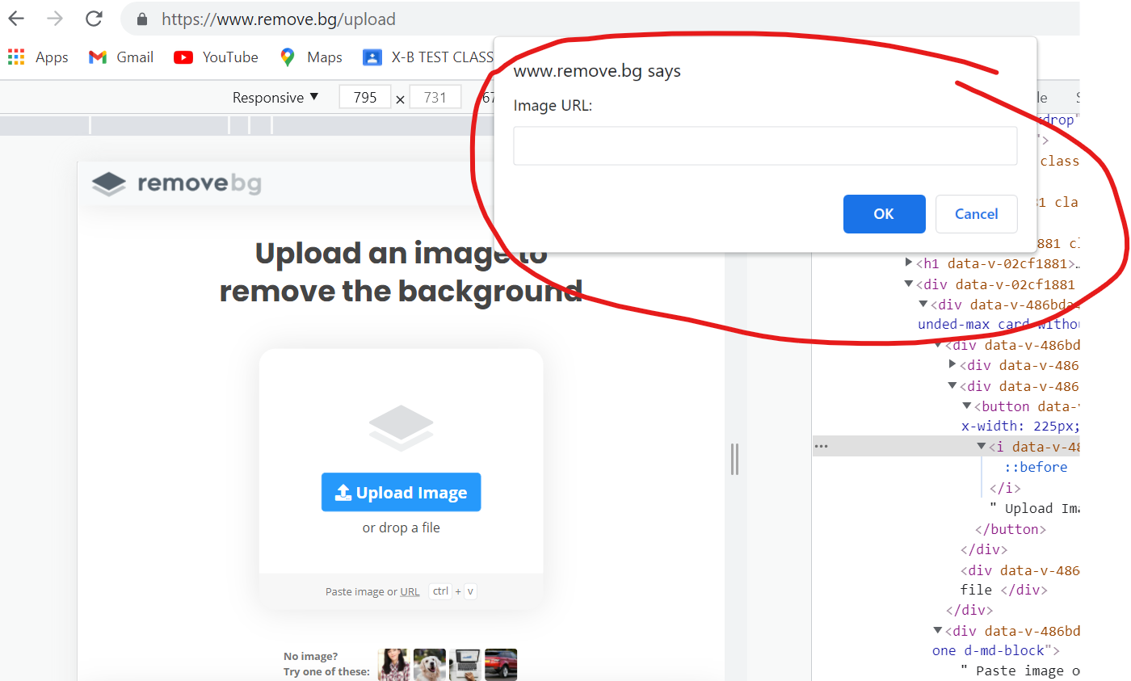Image resolution: width=1131 pixels, height=681 pixels.
Task: Choose the woman sample image
Action: [393, 665]
